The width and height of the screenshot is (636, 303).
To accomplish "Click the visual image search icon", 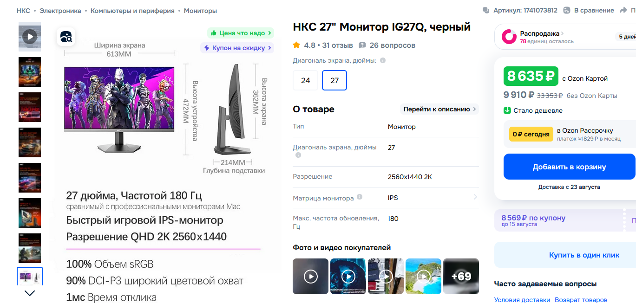I will tap(66, 37).
